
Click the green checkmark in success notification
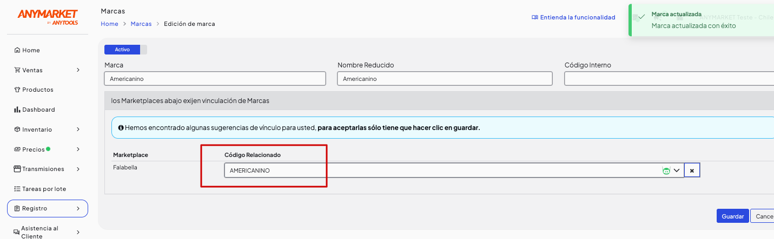click(641, 17)
